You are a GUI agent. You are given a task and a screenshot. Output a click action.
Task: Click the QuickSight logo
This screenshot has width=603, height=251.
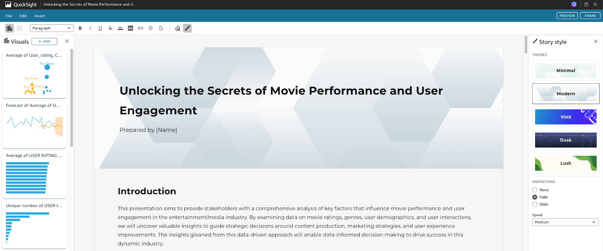click(21, 5)
